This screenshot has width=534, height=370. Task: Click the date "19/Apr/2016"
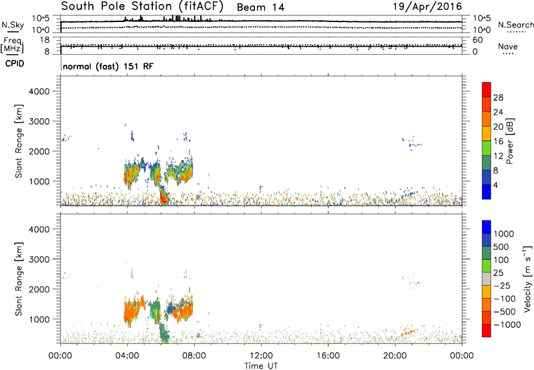click(x=427, y=6)
